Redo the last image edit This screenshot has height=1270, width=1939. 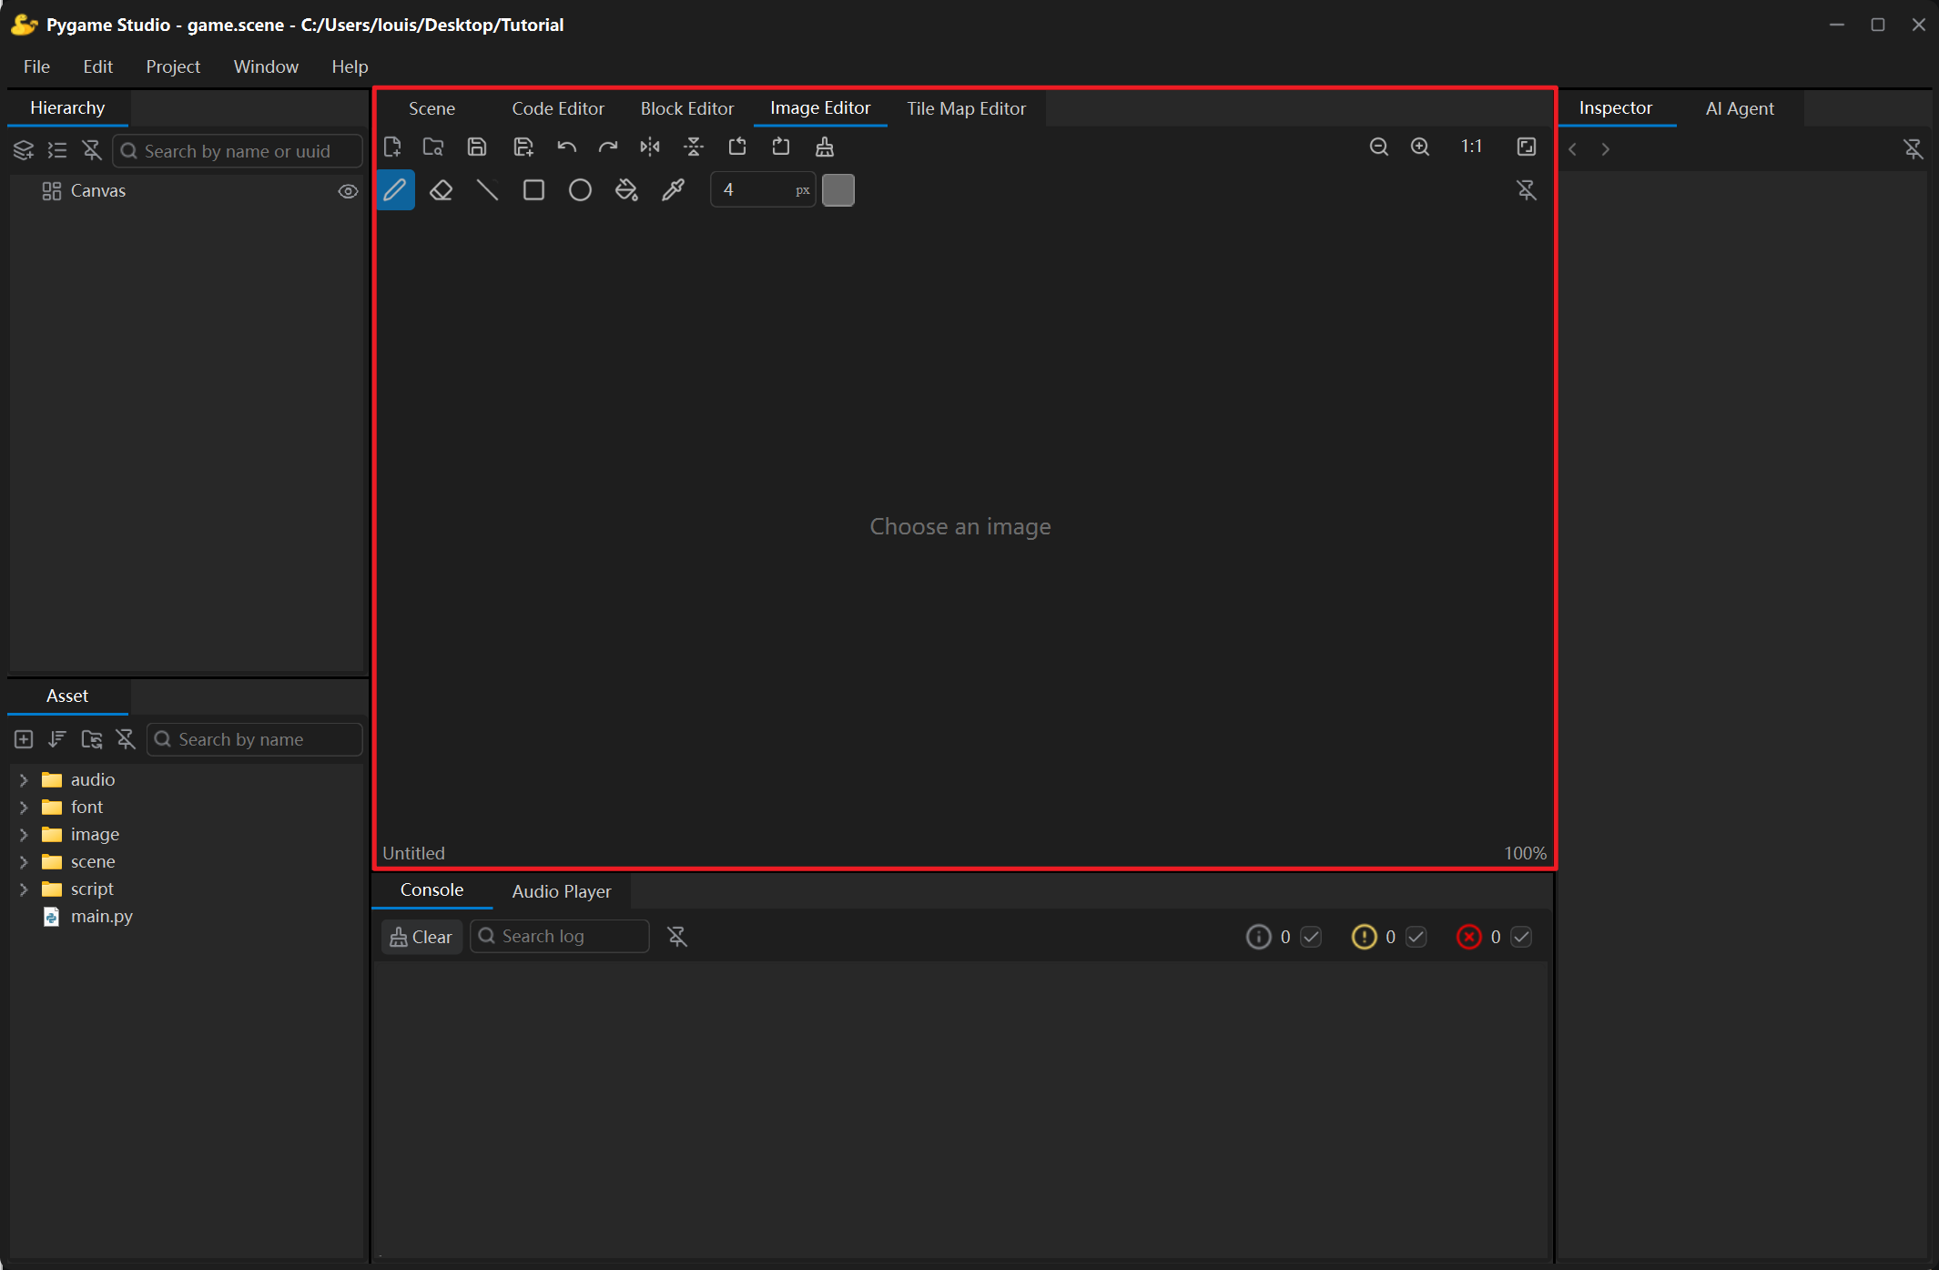point(608,147)
